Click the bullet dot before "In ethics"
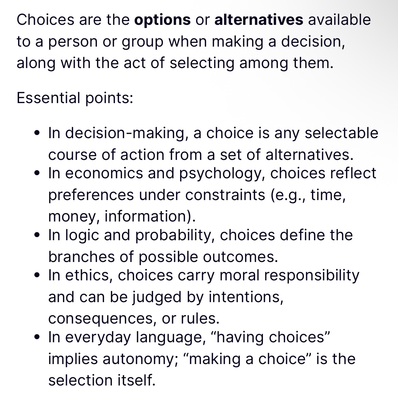This screenshot has height=394, width=398. 38,275
